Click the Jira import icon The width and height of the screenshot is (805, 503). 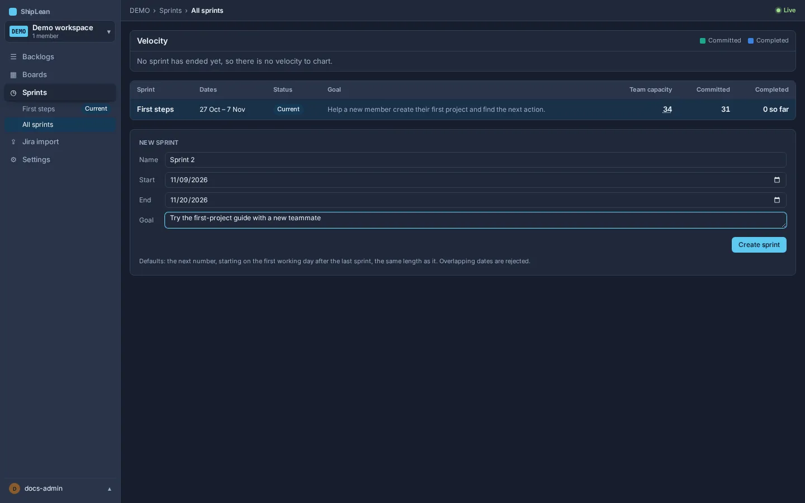click(13, 142)
